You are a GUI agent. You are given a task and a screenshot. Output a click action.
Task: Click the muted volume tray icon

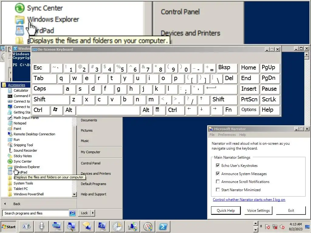point(282,227)
